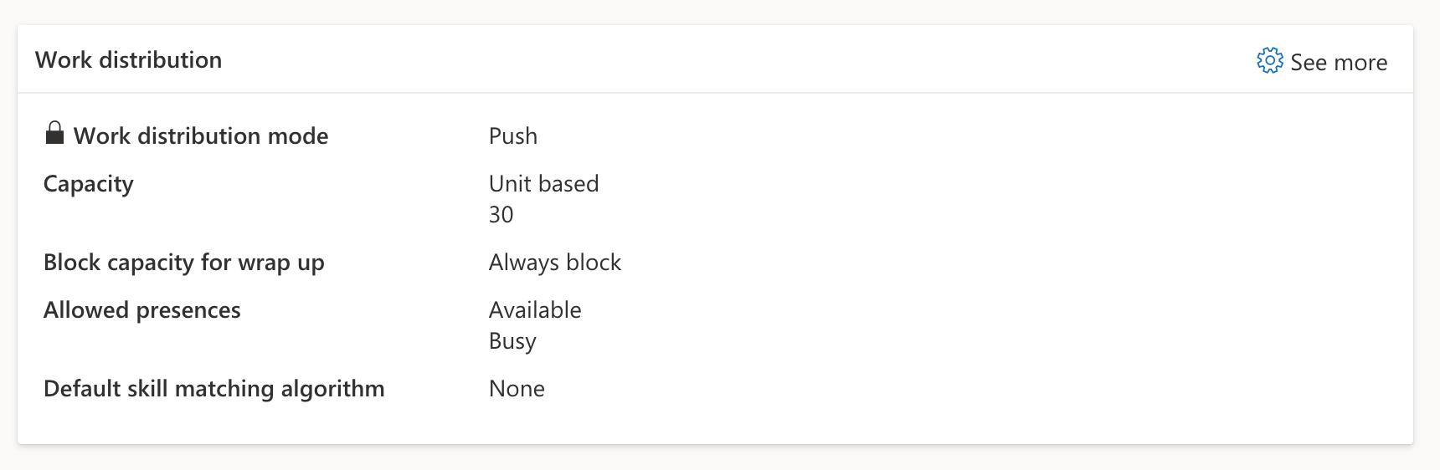Select the Unit based capacity value
The image size is (1440, 470).
pos(543,184)
